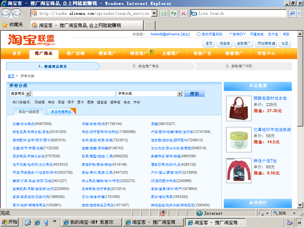The image size is (304, 228).
Task: Click the face cream jar thumbnail
Action: point(239,139)
